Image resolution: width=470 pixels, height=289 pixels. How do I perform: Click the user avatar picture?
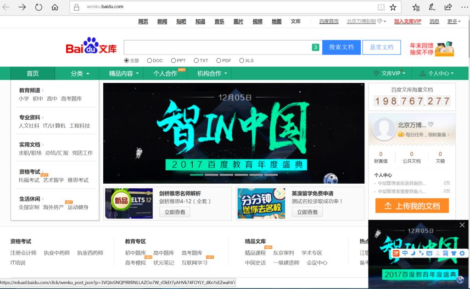384,129
